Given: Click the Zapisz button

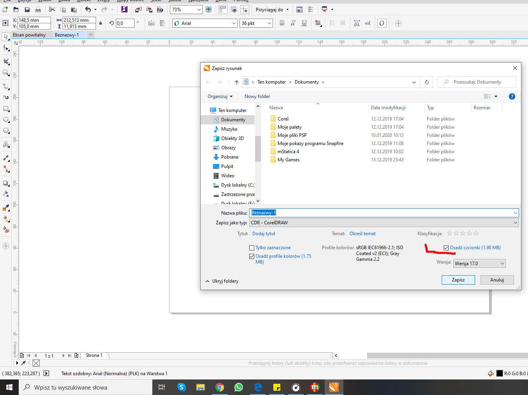Looking at the screenshot, I should coord(458,280).
